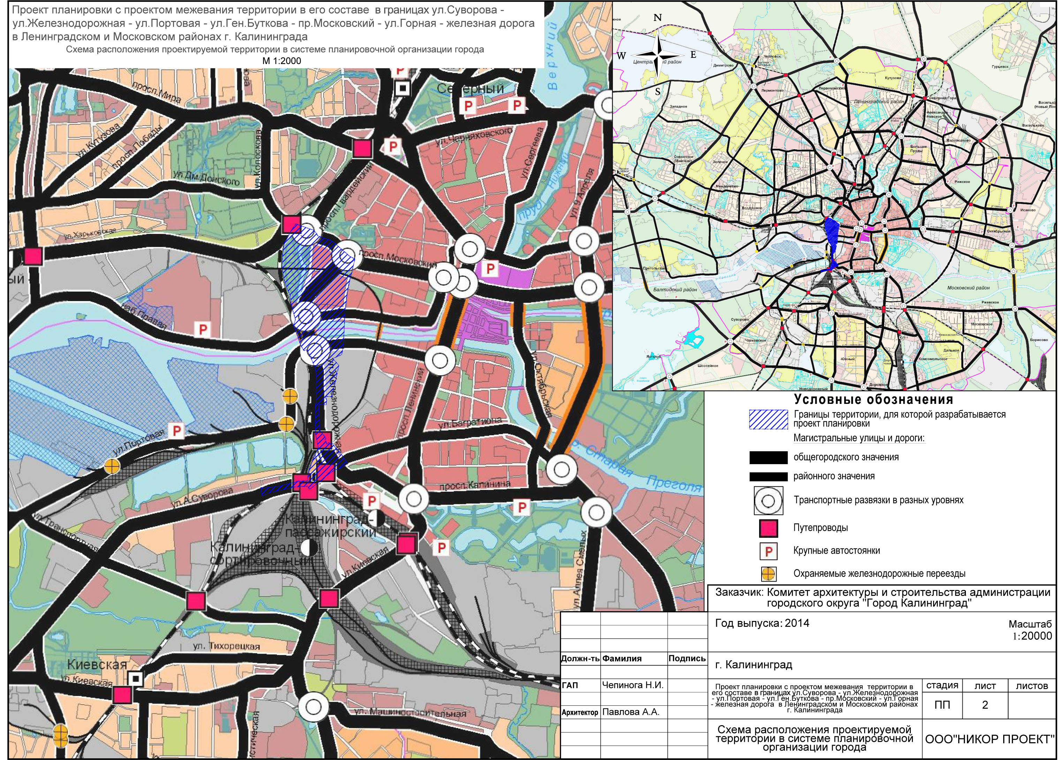Click the orange railway crossing symbol in the legend

[x=768, y=574]
